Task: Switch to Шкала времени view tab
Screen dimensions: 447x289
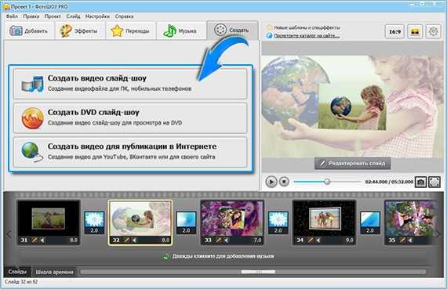Action: pyautogui.click(x=54, y=273)
